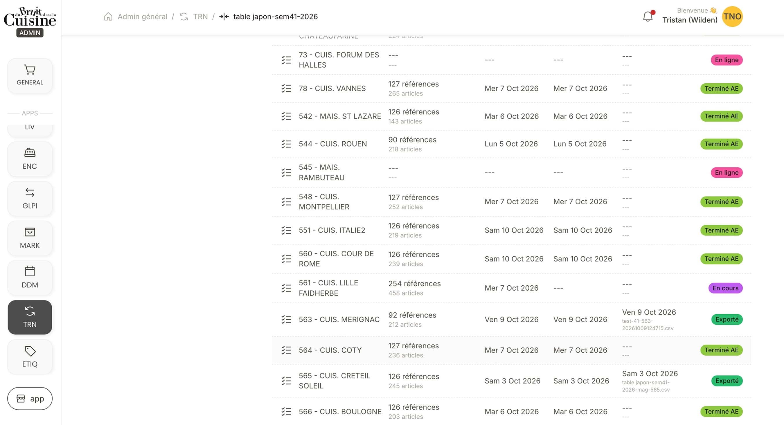Click 'table japon-sem41-2026' breadcrumb title
This screenshot has height=425, width=784.
click(276, 17)
